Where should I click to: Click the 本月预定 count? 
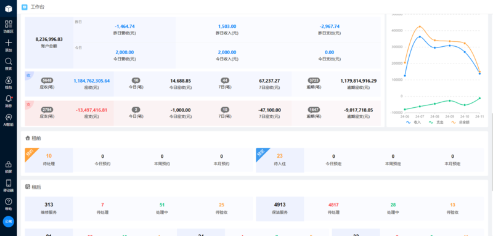click(x=452, y=156)
